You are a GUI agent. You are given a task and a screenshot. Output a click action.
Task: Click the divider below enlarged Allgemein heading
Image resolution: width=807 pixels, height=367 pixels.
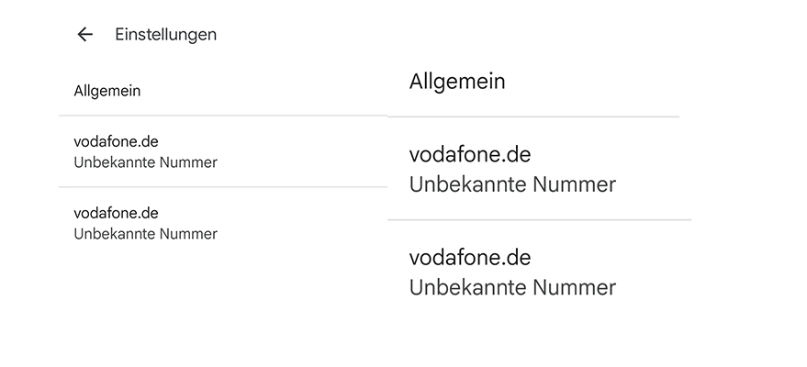tap(532, 117)
